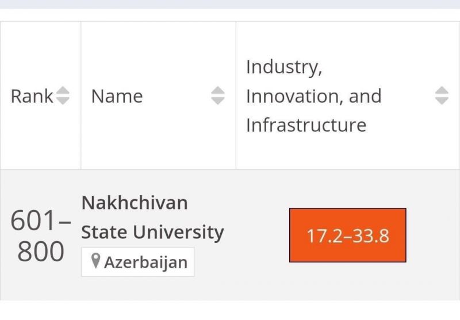Click the word Infrastructure in the header

pyautogui.click(x=306, y=125)
